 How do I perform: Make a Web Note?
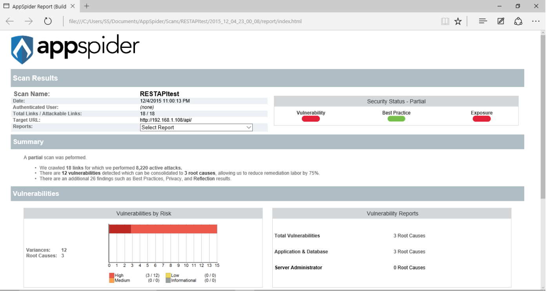[x=501, y=21]
